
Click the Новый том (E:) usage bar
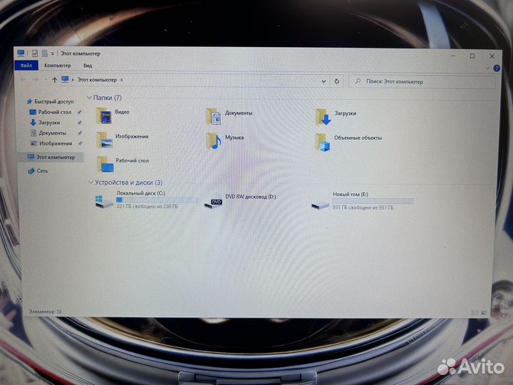[373, 201]
